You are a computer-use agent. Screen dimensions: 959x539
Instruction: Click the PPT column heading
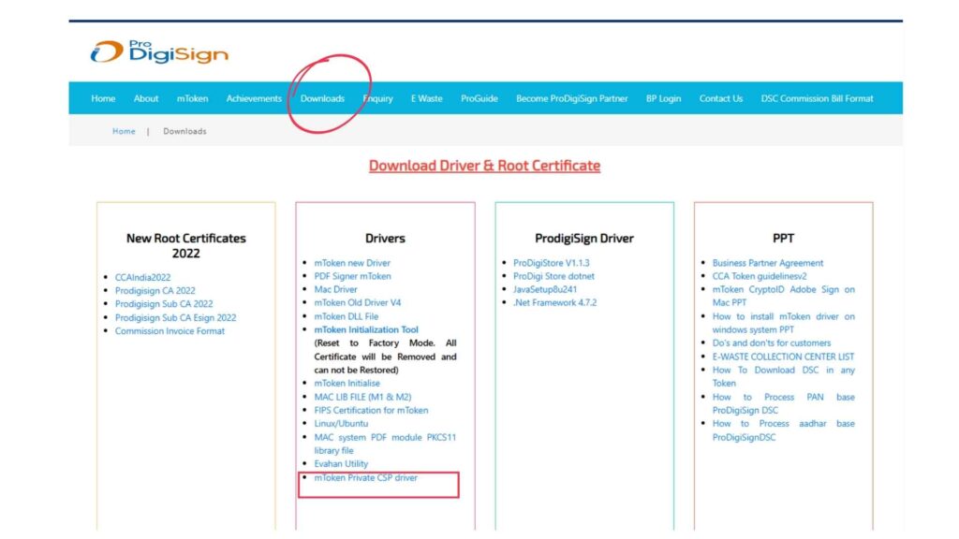click(x=784, y=239)
